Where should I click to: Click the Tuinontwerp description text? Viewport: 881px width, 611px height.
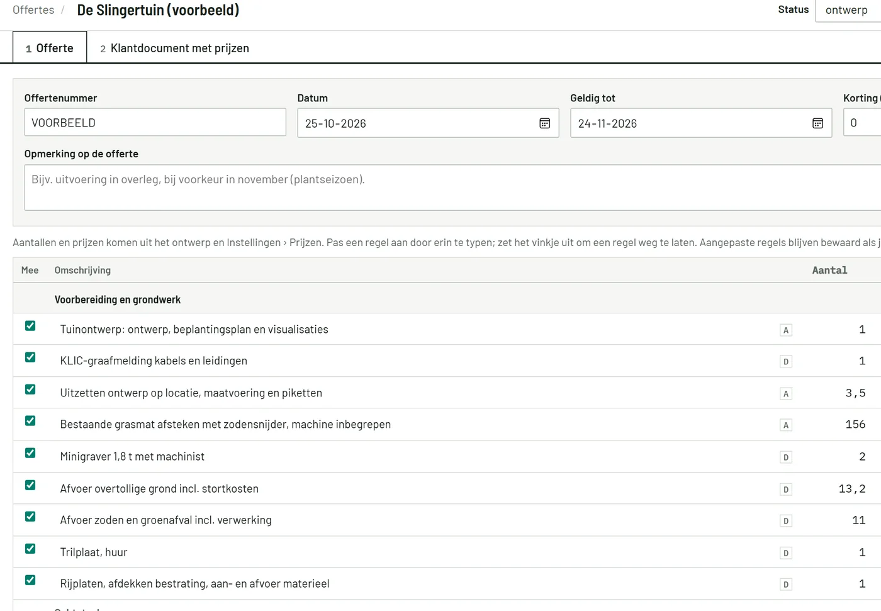tap(194, 330)
